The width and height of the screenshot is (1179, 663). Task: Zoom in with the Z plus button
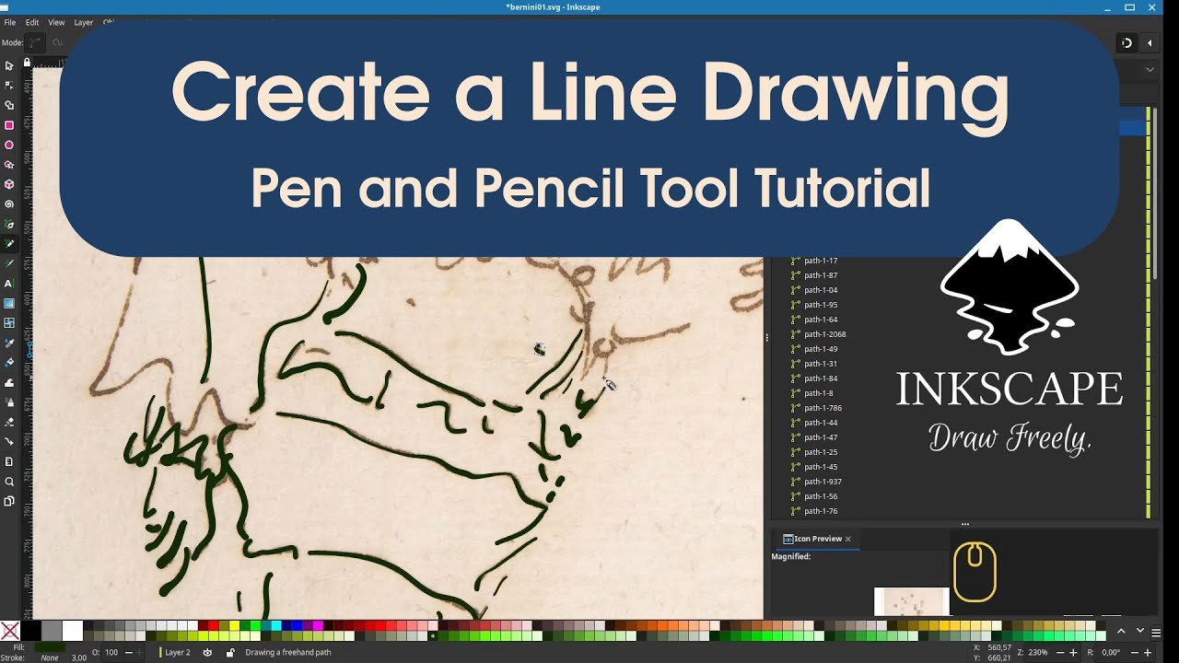click(x=1073, y=652)
